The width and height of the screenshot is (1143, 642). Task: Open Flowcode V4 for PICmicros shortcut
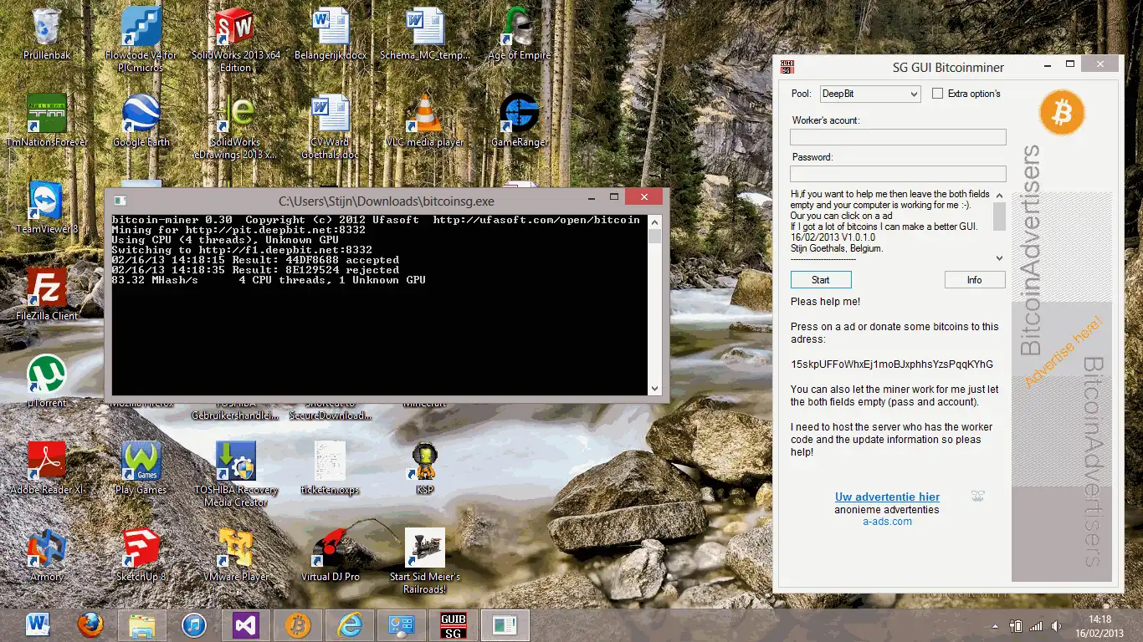pos(141,38)
